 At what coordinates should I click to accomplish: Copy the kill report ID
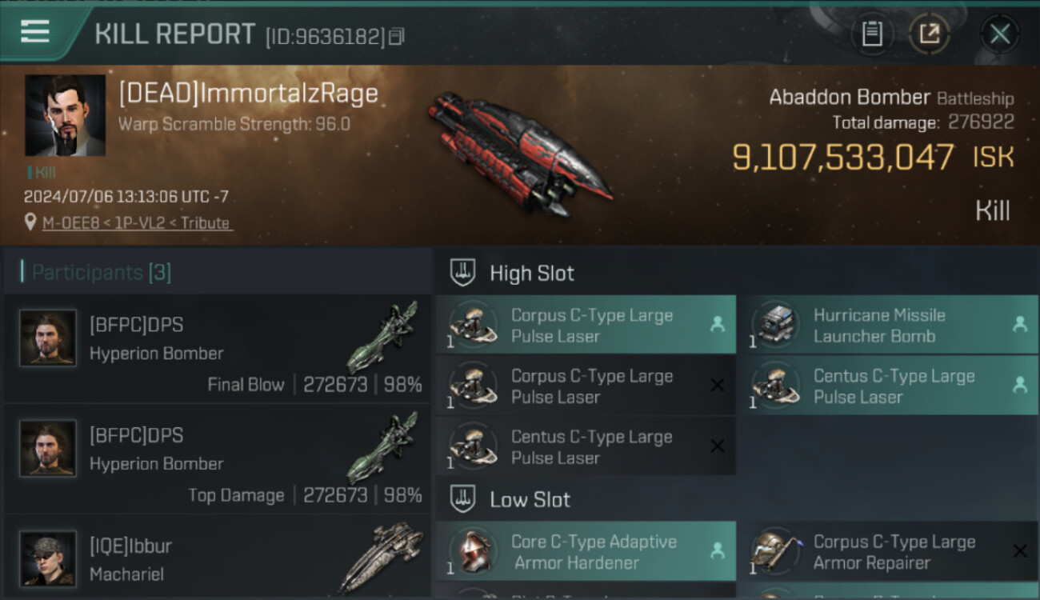click(397, 36)
